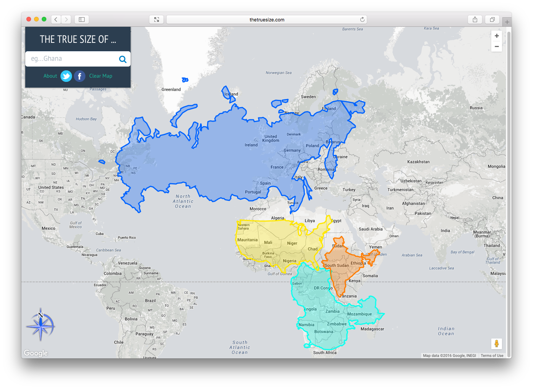Show all tabs overview
533x389 pixels.
[492, 20]
